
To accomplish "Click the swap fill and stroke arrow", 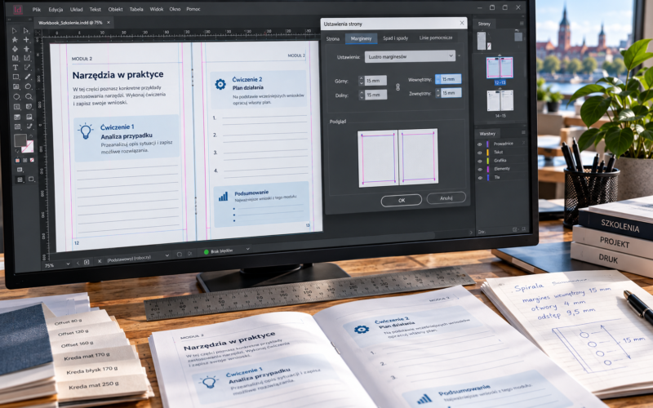I will click(x=31, y=136).
